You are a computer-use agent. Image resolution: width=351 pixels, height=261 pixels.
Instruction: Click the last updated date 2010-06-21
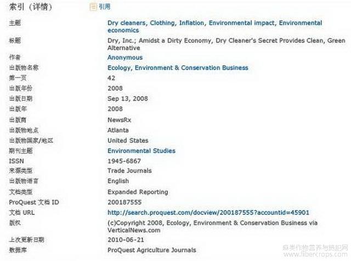coord(126,240)
